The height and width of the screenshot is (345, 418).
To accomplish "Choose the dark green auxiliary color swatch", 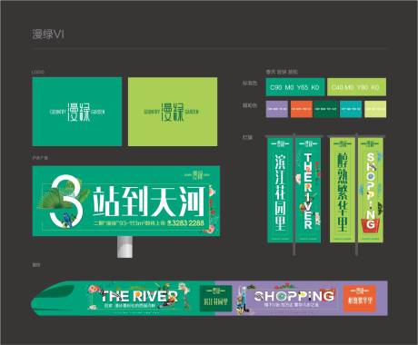I will pos(326,109).
